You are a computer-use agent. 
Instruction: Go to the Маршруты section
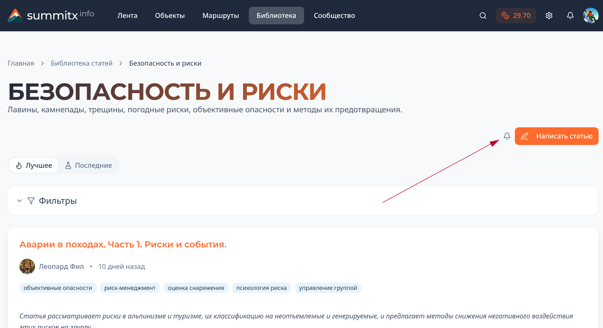point(220,15)
